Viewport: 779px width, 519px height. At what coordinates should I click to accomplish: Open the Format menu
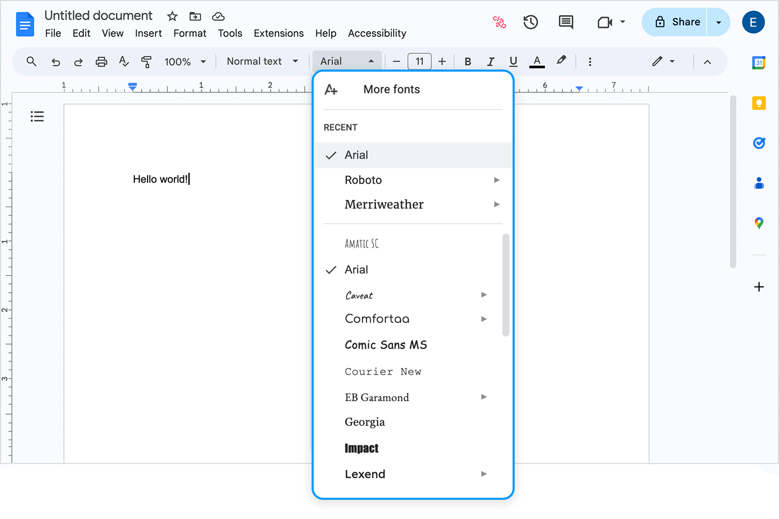(x=190, y=33)
